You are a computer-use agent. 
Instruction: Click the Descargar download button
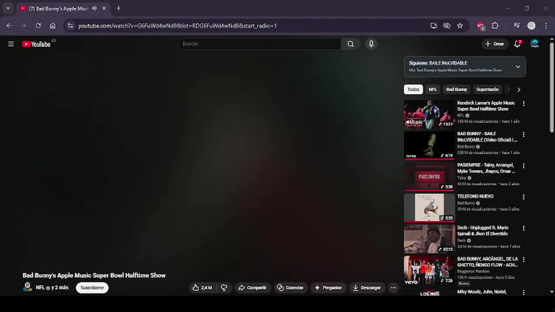[x=367, y=288]
